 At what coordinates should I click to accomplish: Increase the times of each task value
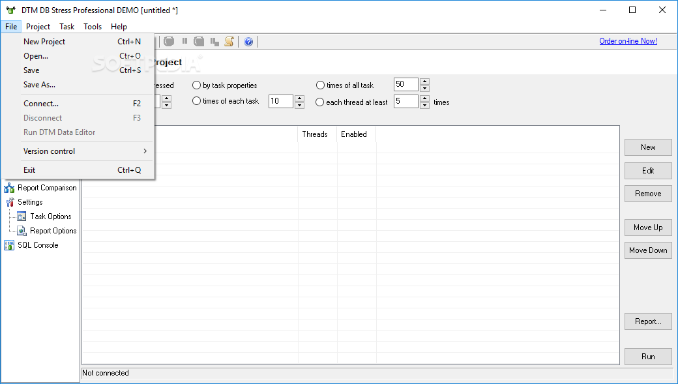coord(299,98)
